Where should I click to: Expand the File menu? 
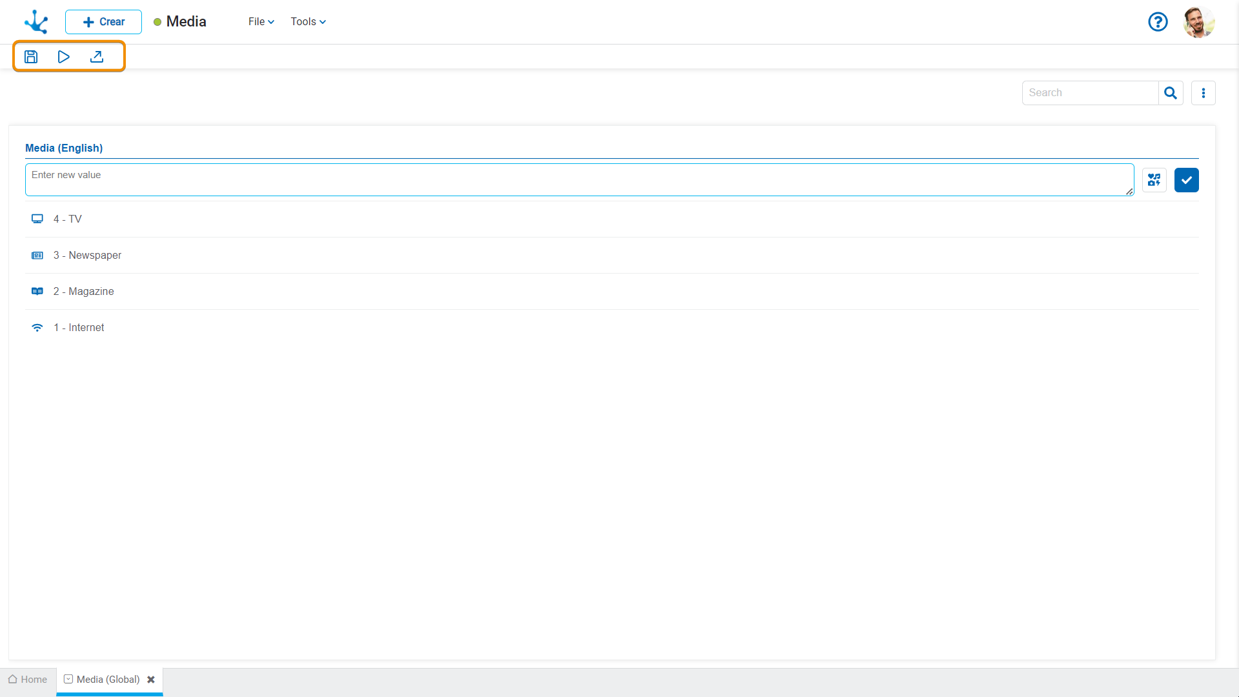point(261,22)
